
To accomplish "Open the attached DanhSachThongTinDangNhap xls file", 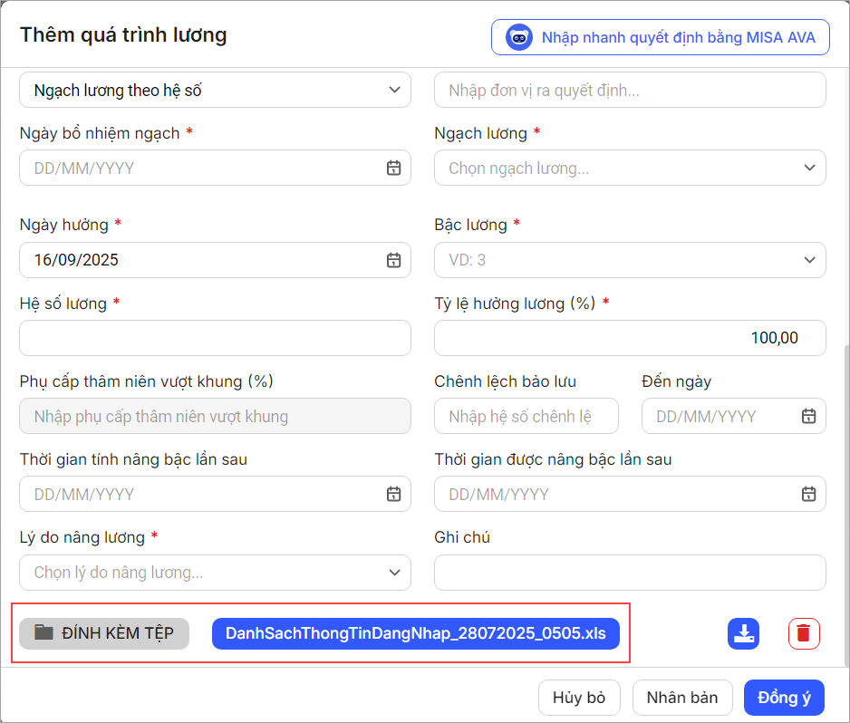I will point(415,633).
